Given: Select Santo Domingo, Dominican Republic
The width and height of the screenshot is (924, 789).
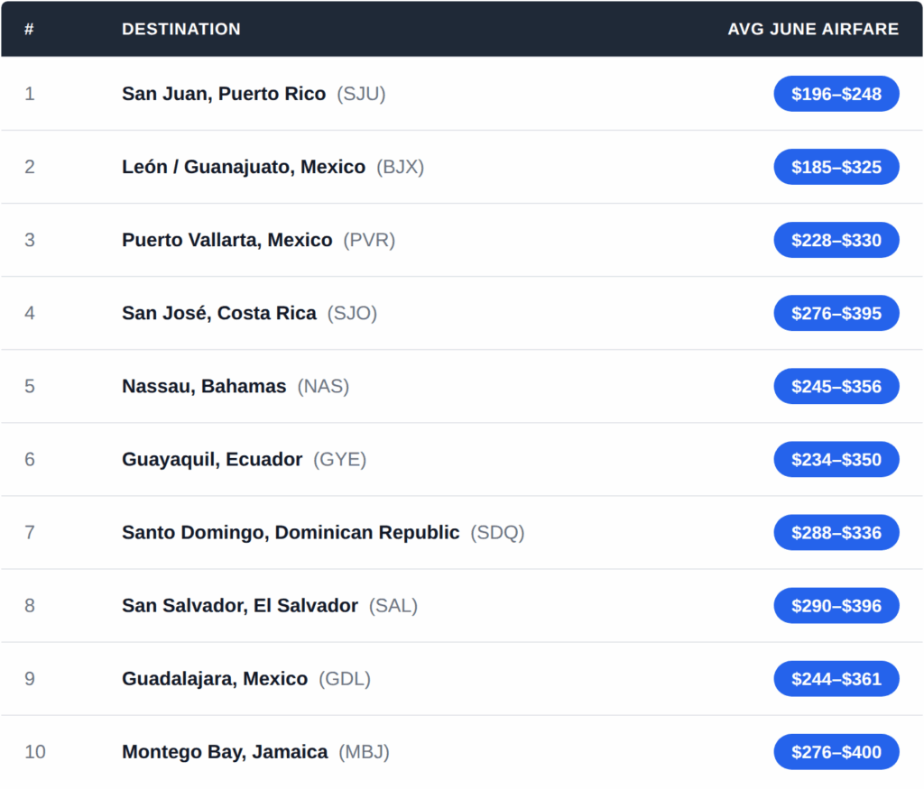Looking at the screenshot, I should 291,532.
